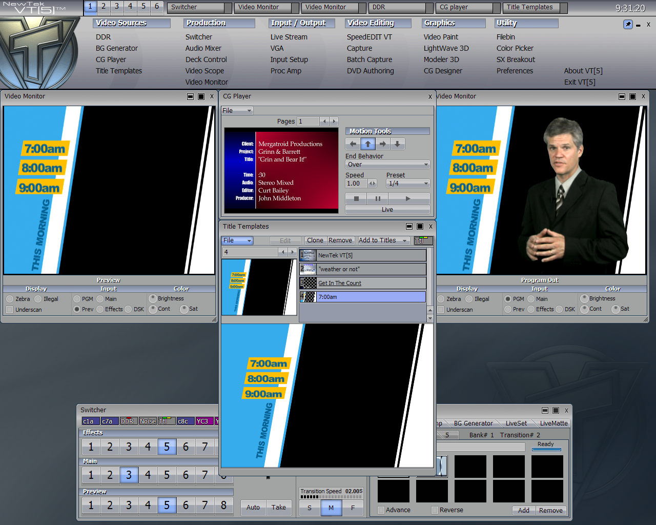Viewport: 656px width, 525px height.
Task: Select DDR source chip in Switcher
Action: pos(128,421)
